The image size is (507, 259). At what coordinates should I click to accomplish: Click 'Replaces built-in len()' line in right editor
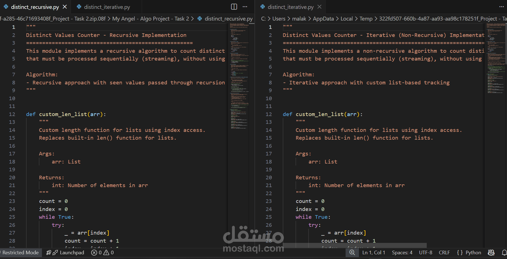tap(364, 138)
